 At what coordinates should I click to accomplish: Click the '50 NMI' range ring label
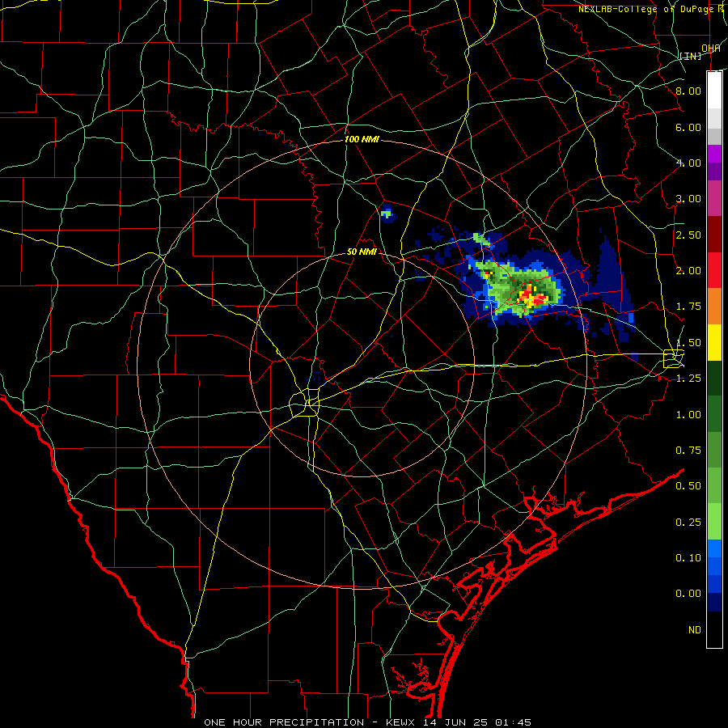point(362,252)
